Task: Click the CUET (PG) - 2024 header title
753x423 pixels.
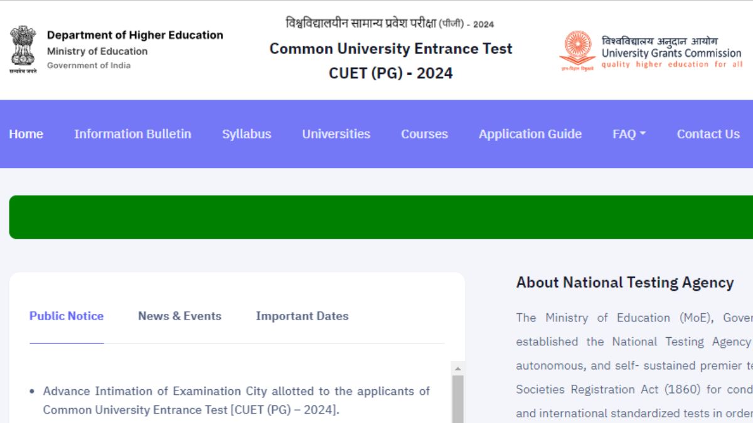Action: point(390,73)
